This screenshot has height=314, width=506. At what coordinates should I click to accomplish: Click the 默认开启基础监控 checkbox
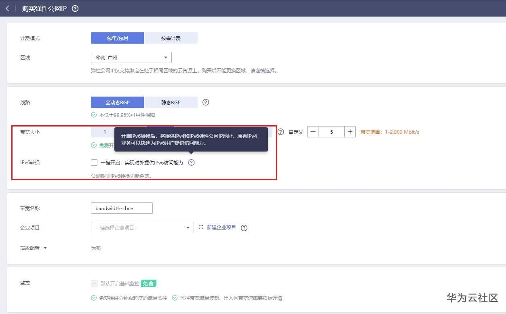click(x=94, y=283)
